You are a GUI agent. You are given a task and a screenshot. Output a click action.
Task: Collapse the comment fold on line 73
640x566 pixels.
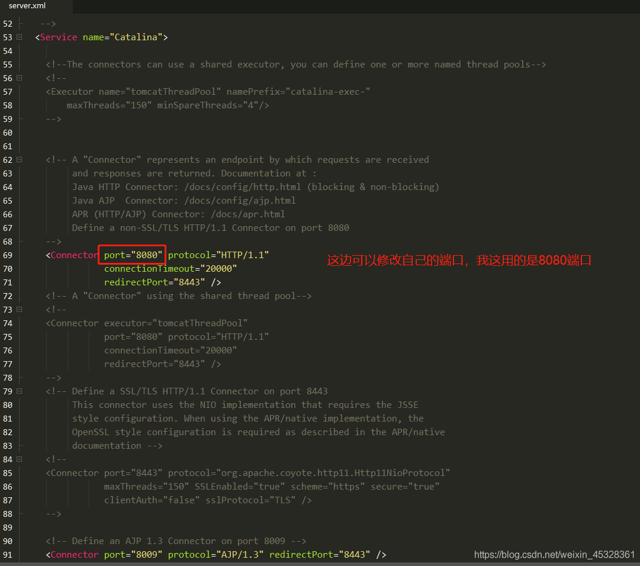(x=19, y=309)
